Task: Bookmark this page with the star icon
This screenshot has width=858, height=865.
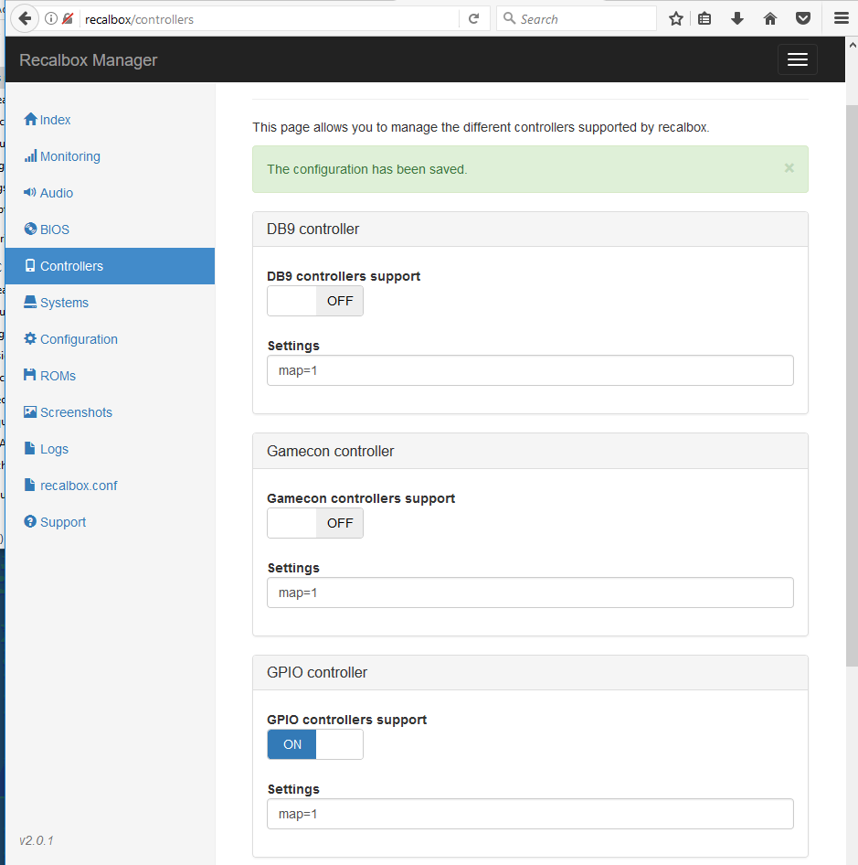Action: [676, 19]
